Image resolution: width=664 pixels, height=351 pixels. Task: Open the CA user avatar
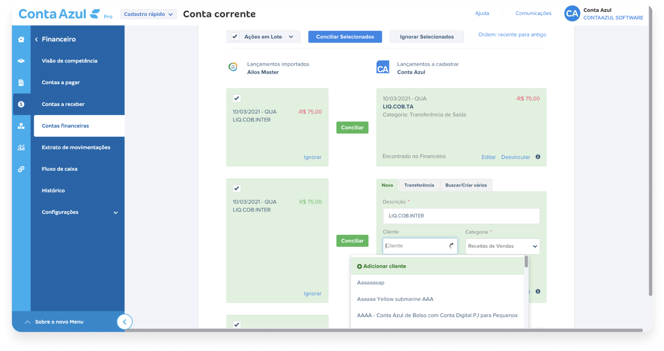click(x=572, y=14)
